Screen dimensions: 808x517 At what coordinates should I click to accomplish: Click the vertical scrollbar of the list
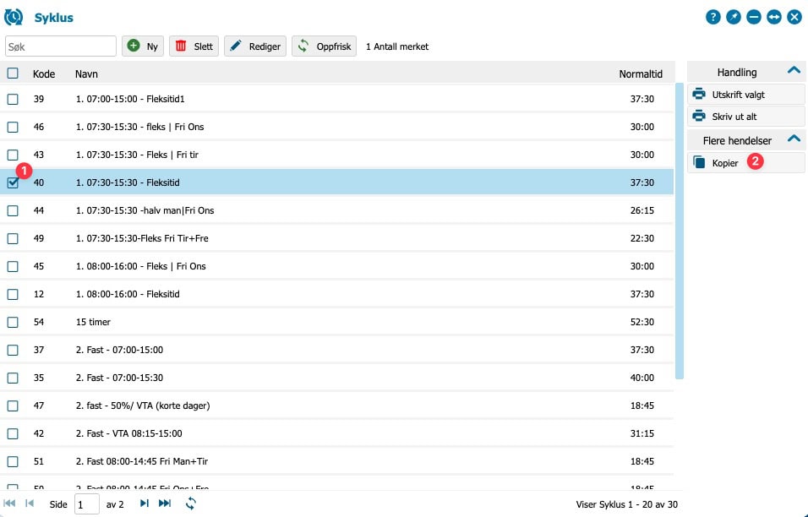[x=680, y=231]
